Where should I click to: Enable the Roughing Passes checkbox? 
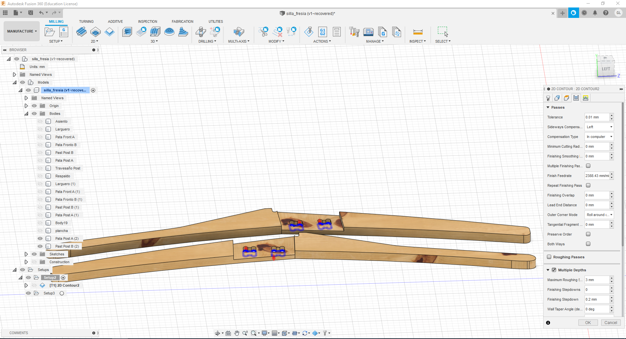[549, 257]
